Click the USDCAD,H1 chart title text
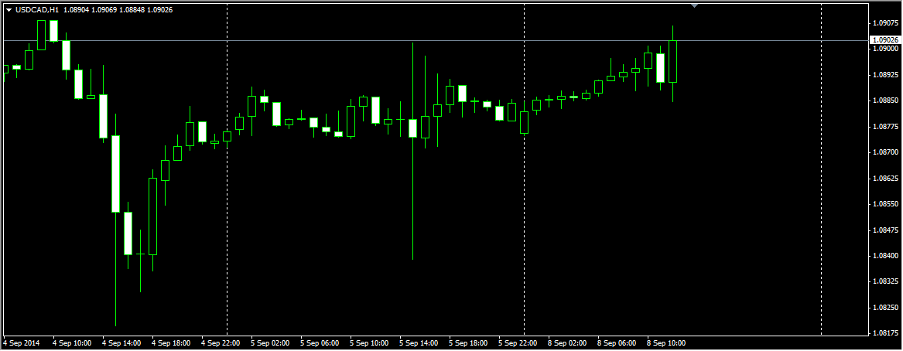Screen dimensions: 903x351 37,10
